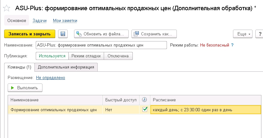Set publication to Используется
Screen dimensions: 263x138
pyautogui.click(x=52, y=56)
